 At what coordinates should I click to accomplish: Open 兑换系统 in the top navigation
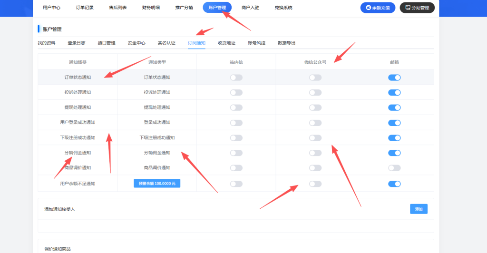(283, 8)
